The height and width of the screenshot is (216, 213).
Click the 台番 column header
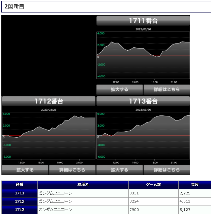click(x=20, y=185)
